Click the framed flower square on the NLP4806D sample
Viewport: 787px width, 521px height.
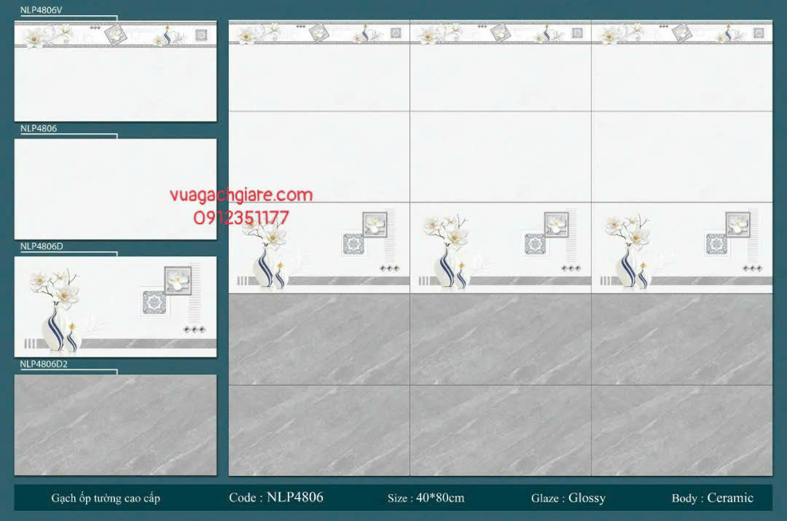pyautogui.click(x=178, y=280)
